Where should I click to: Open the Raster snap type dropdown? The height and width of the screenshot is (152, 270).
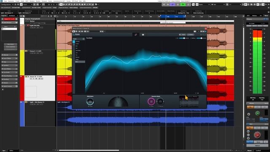(204, 5)
